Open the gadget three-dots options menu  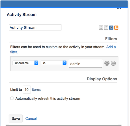[119, 8]
